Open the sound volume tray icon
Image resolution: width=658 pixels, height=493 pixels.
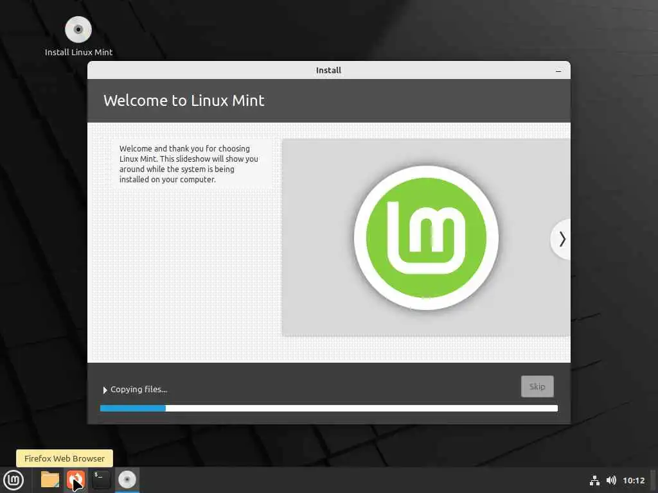tap(612, 480)
